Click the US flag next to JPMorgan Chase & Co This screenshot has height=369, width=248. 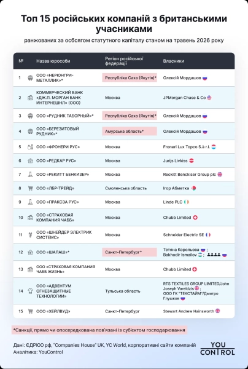point(209,97)
